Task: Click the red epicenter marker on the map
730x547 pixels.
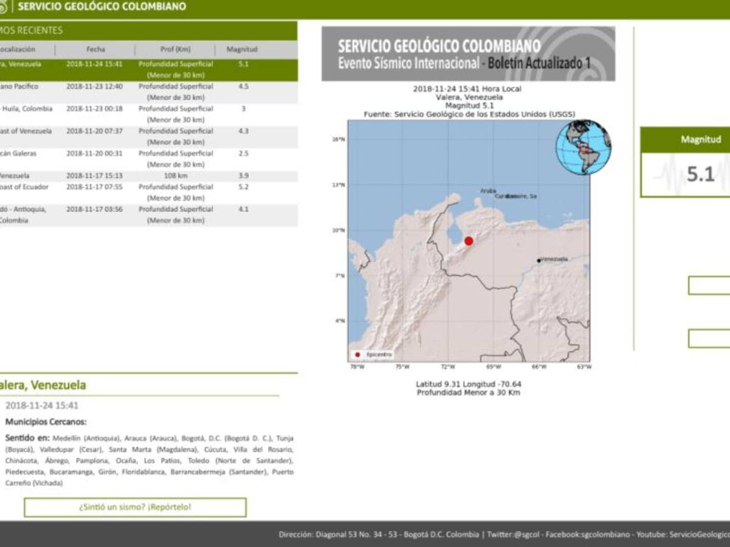Action: (469, 241)
